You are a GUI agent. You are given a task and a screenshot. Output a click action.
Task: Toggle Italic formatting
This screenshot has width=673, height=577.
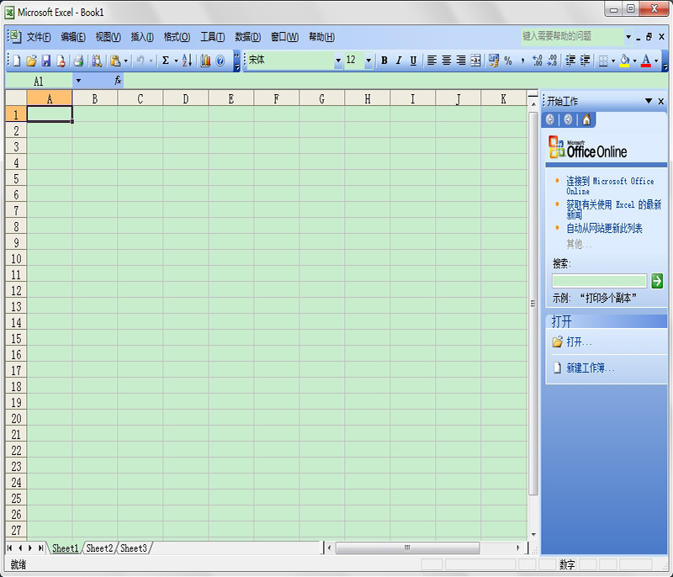[399, 61]
